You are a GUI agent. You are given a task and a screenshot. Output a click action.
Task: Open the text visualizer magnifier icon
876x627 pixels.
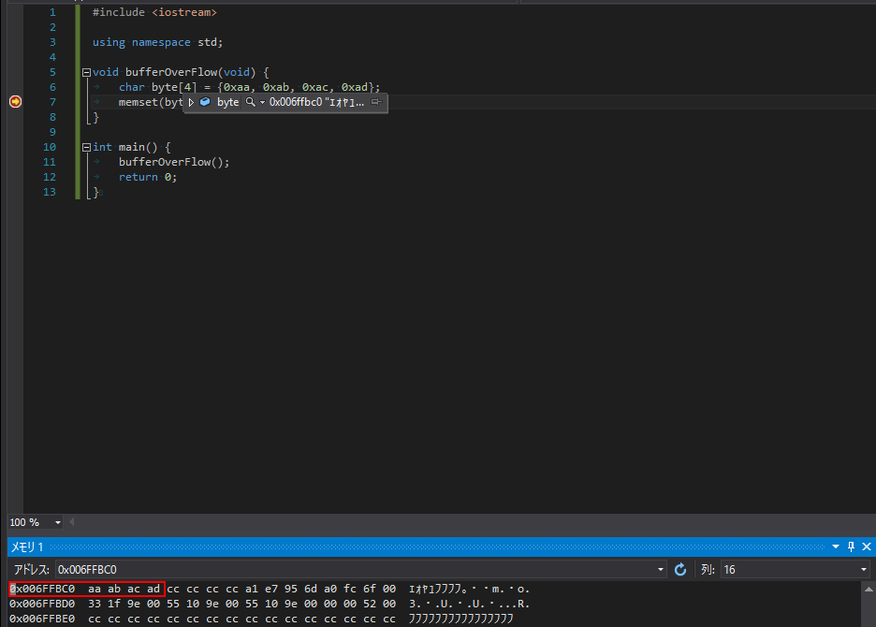pos(250,102)
